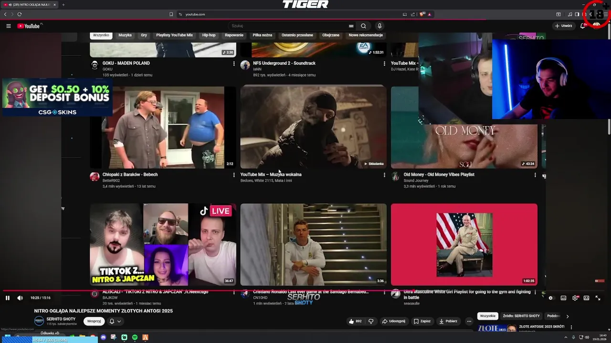
Task: Open the YouTube Mix Muzyka wokalna thumbnail
Action: click(x=313, y=127)
